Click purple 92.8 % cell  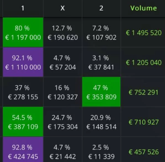coord(23,149)
